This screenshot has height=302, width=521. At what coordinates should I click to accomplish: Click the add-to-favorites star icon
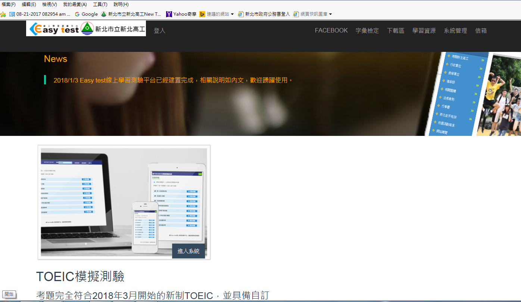coord(3,14)
